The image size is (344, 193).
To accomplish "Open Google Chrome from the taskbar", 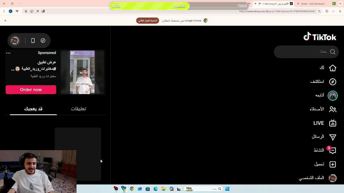I will pos(132,189).
